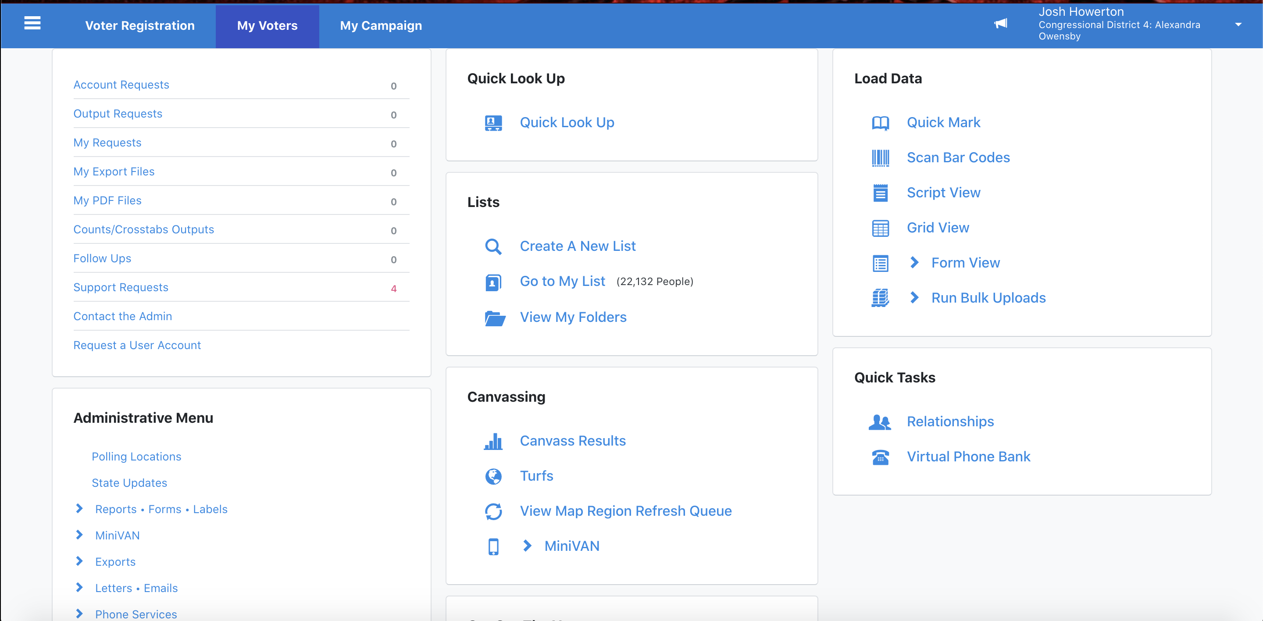The width and height of the screenshot is (1263, 621).
Task: Click the Turfs globe icon
Action: pyautogui.click(x=493, y=476)
